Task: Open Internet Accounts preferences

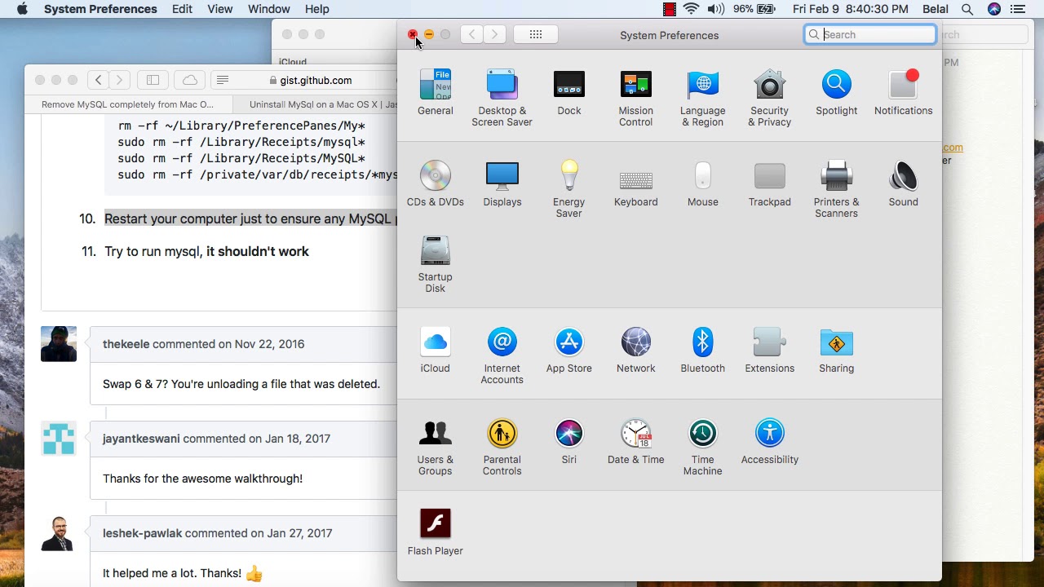Action: pos(502,355)
